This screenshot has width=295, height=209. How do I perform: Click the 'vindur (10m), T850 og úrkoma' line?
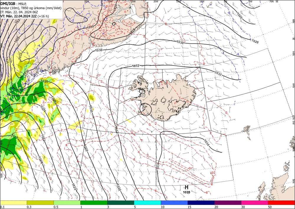(x=31, y=8)
